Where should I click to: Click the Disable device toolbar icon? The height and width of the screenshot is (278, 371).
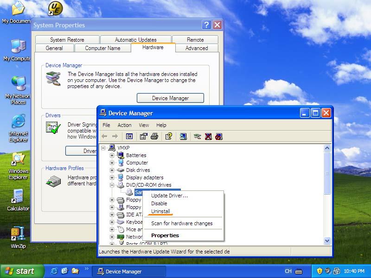pyautogui.click(x=219, y=136)
